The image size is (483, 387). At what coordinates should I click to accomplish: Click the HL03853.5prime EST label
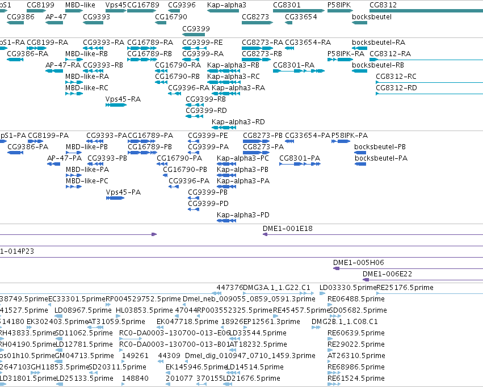point(145,310)
